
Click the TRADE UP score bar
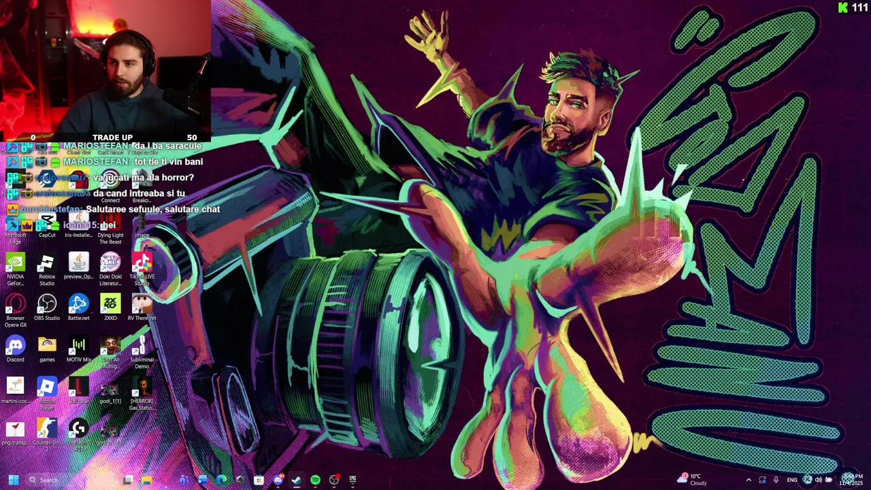coord(105,137)
